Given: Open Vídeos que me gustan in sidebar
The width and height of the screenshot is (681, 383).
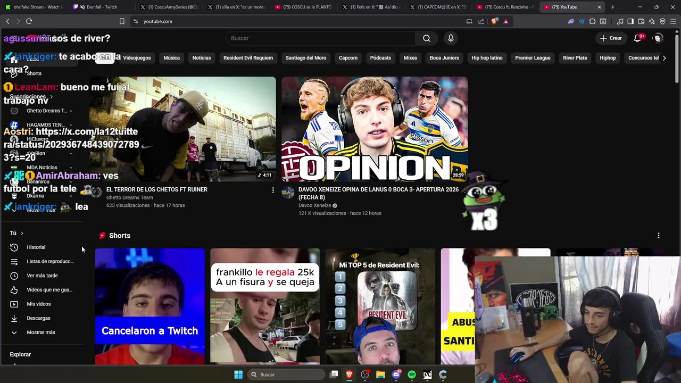Looking at the screenshot, I should (41, 290).
